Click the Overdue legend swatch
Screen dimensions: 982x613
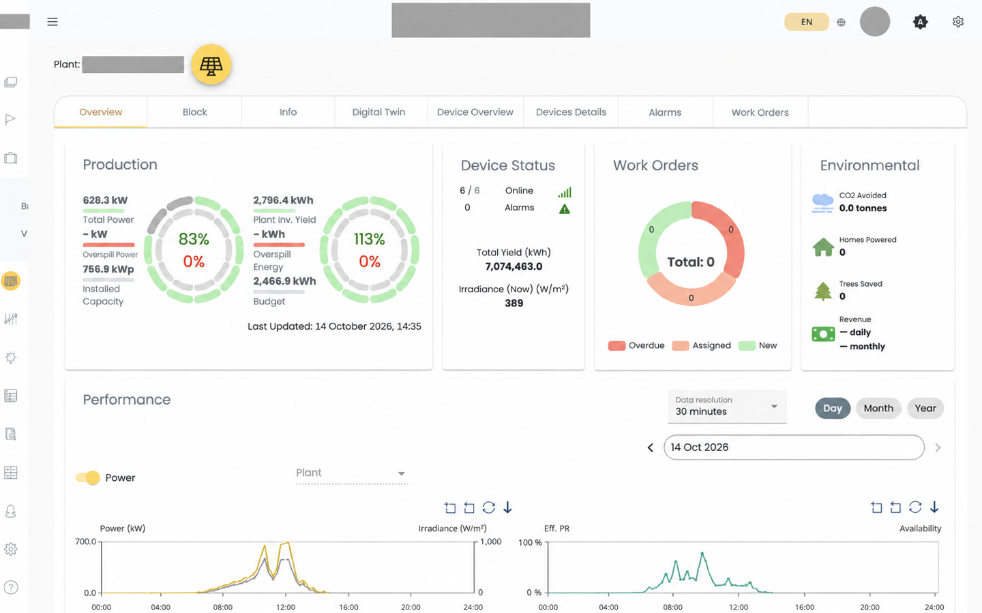[x=616, y=346]
